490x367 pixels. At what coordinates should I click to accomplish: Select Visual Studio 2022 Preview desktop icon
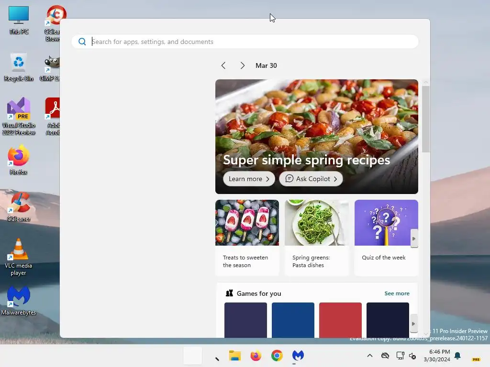coord(19,116)
